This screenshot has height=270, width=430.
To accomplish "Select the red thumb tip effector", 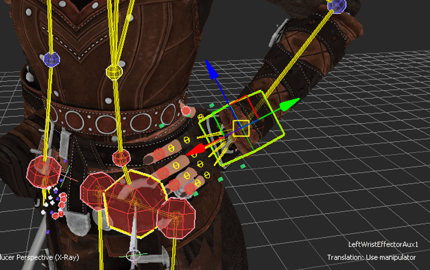I will tap(186, 111).
